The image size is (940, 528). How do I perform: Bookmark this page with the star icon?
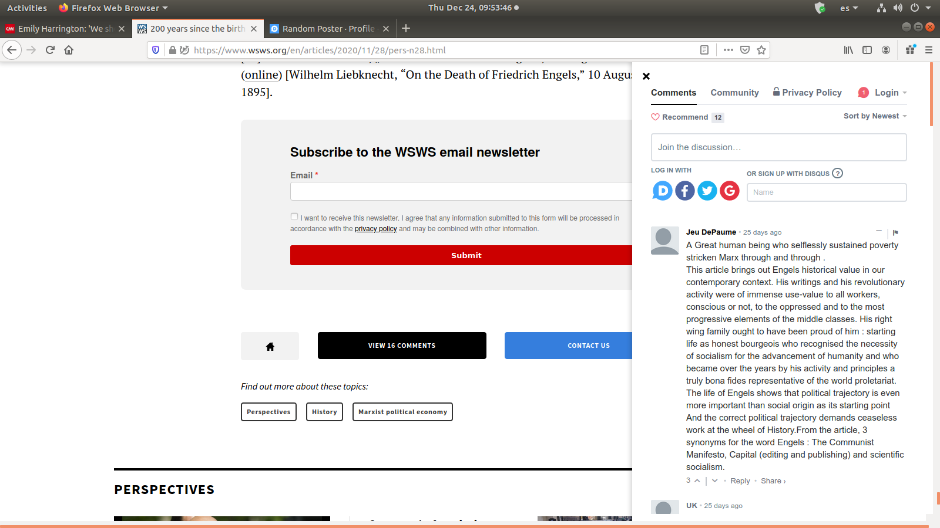tap(761, 50)
